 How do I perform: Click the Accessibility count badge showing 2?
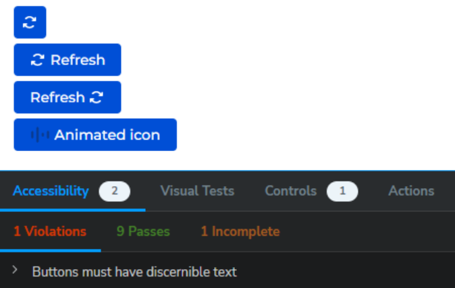tap(114, 191)
